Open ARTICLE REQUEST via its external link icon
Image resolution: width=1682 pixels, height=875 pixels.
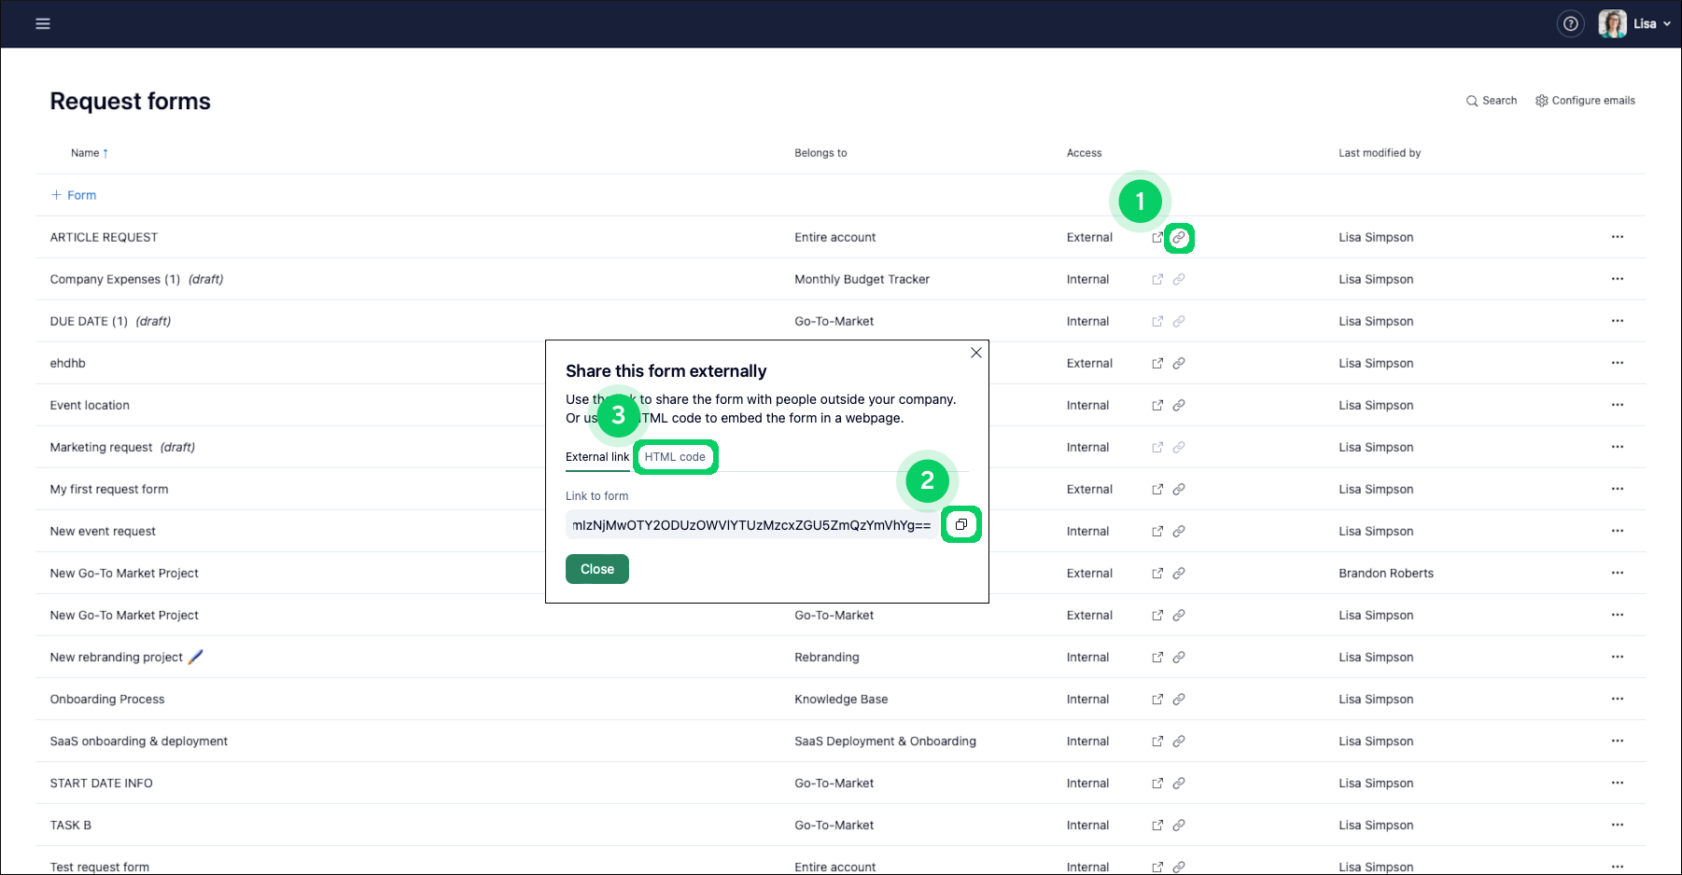point(1156,238)
